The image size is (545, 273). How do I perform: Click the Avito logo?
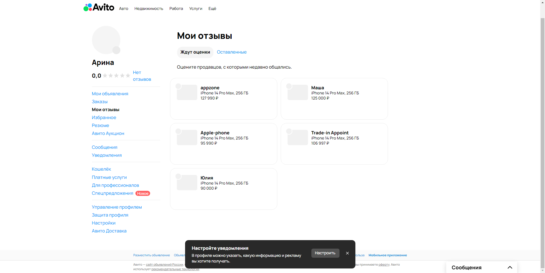coord(99,7)
